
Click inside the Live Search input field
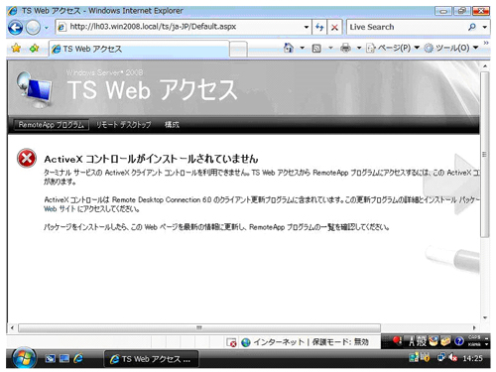click(x=407, y=27)
